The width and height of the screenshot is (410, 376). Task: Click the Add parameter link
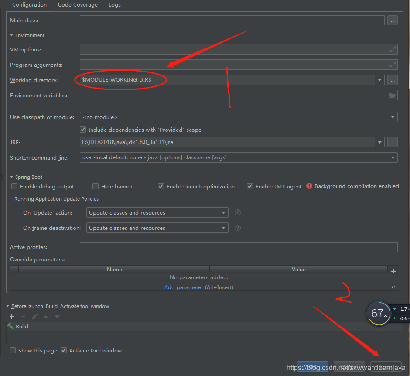click(184, 287)
